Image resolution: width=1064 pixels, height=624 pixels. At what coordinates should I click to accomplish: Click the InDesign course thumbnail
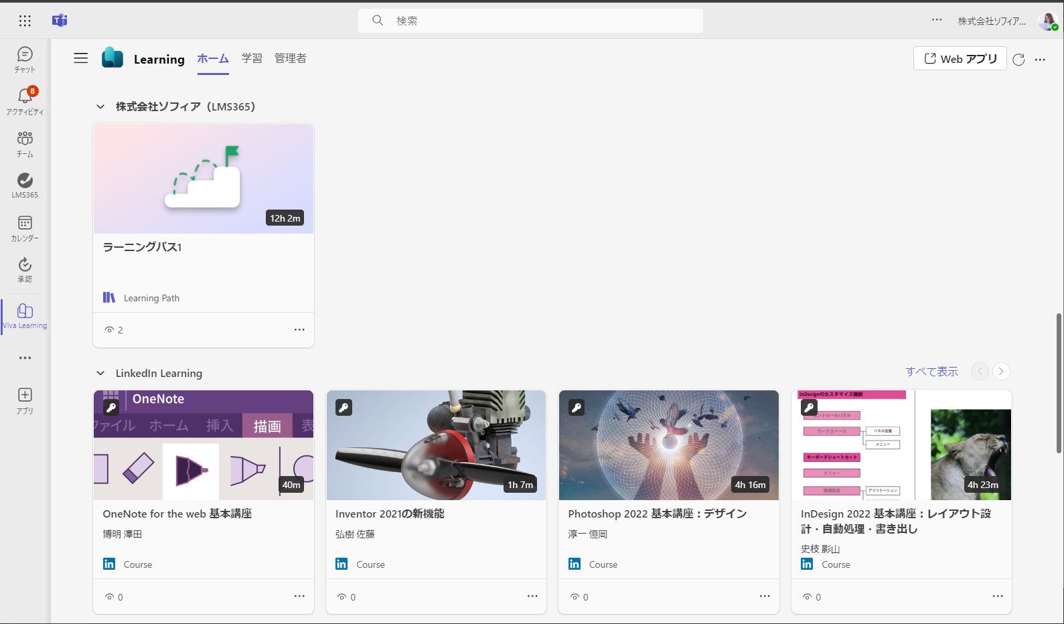[x=901, y=445]
